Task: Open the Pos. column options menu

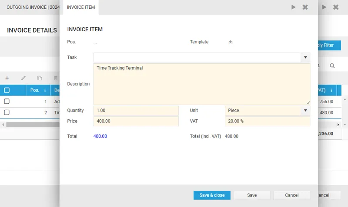Action: [45, 90]
